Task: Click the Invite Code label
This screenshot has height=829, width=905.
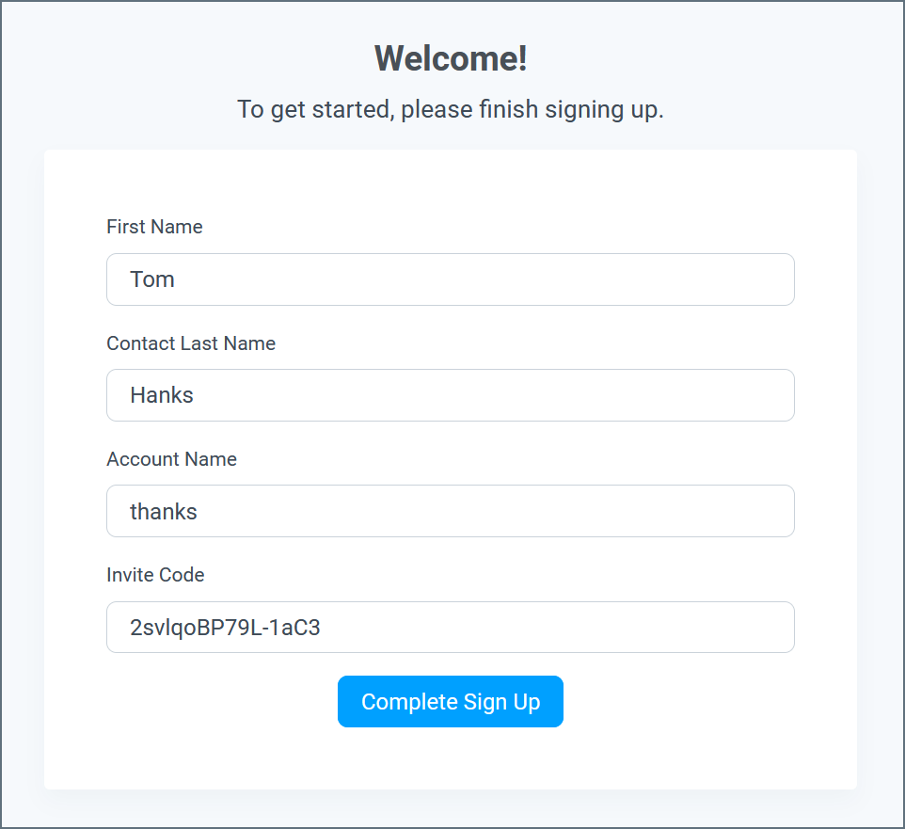Action: (x=155, y=575)
